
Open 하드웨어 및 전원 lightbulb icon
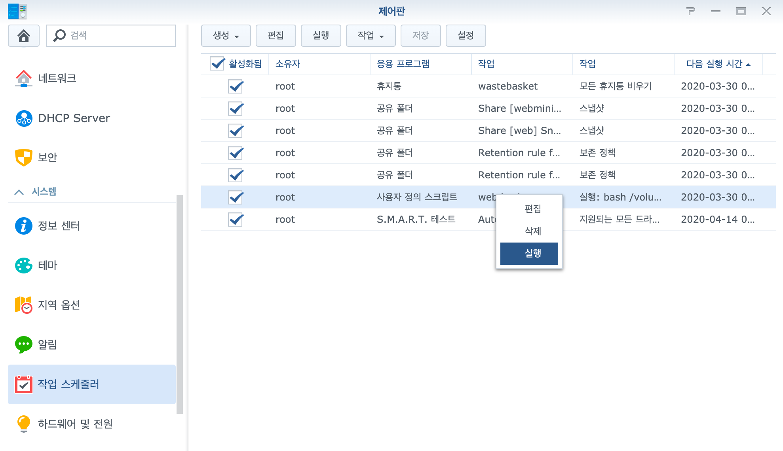click(24, 424)
